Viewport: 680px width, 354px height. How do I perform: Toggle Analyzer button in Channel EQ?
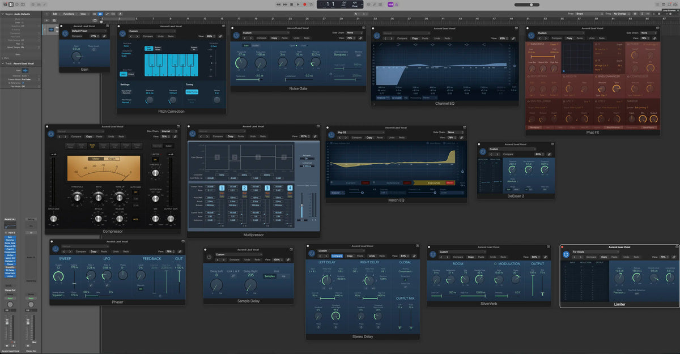point(384,97)
